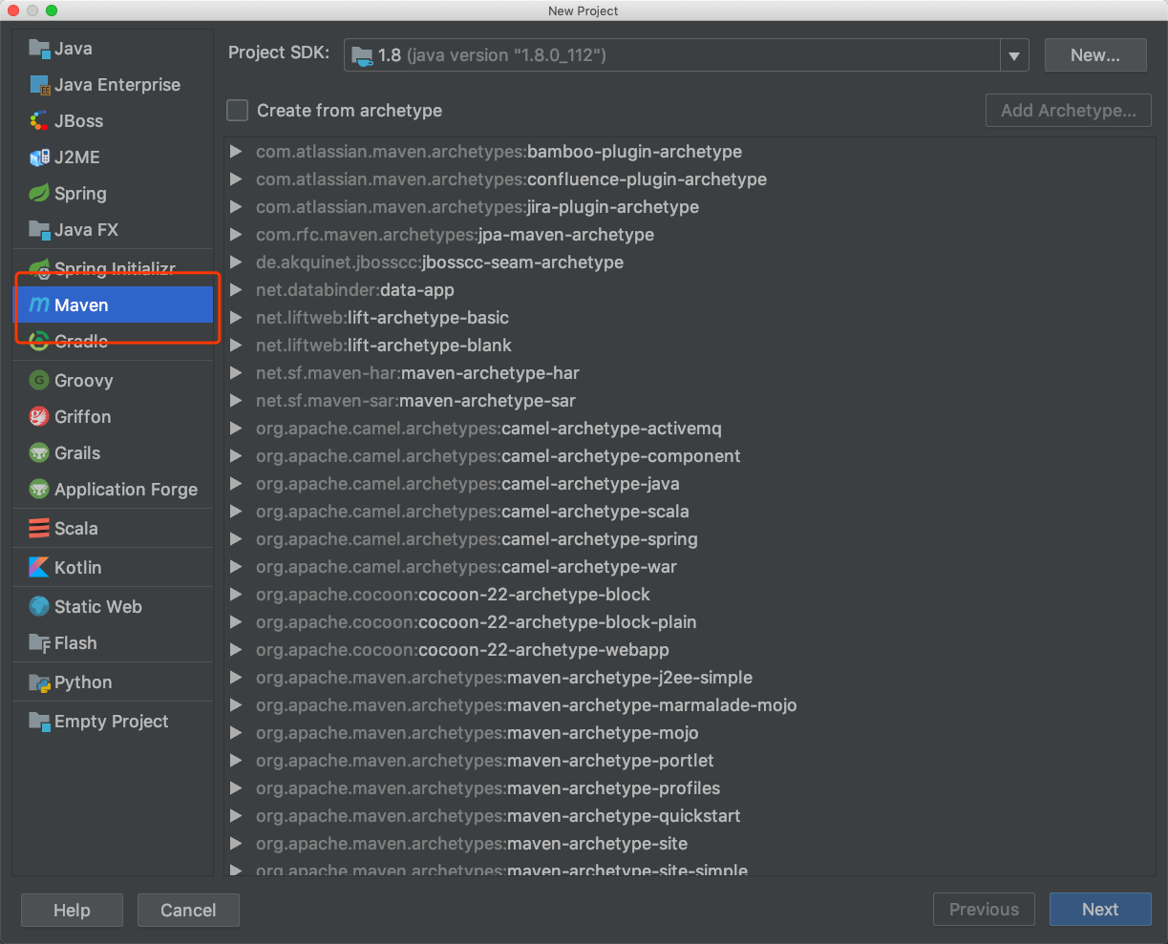Select camel-archetype-component entry

pos(499,456)
